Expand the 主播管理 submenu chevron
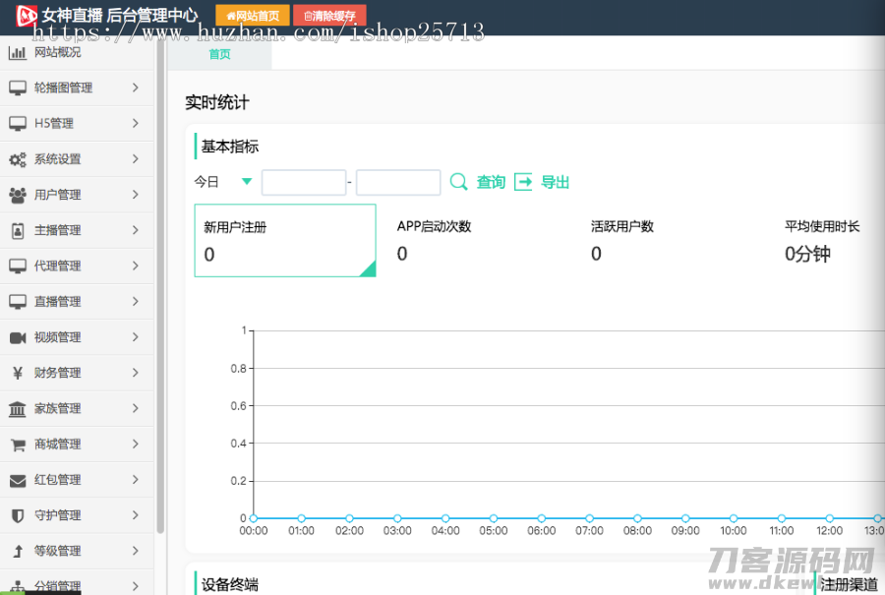This screenshot has width=885, height=595. 135,230
